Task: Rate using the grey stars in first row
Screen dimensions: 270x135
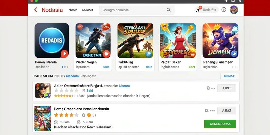Action: (x=66, y=91)
